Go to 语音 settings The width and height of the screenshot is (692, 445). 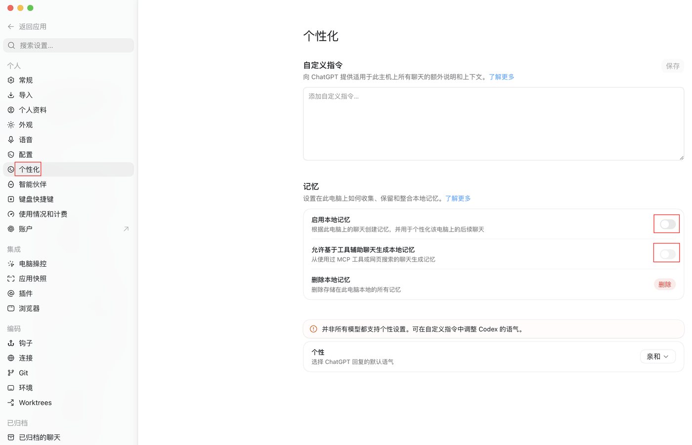click(x=68, y=140)
